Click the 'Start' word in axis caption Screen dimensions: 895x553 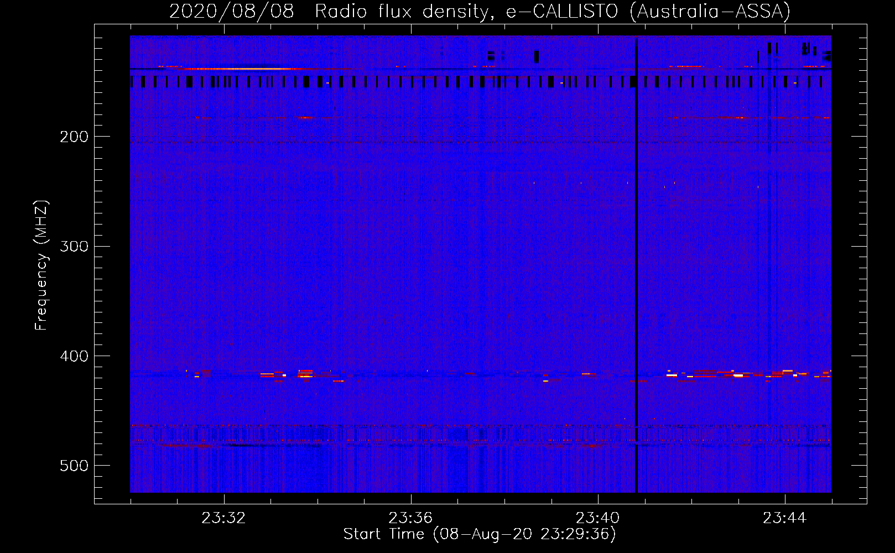[x=362, y=534]
